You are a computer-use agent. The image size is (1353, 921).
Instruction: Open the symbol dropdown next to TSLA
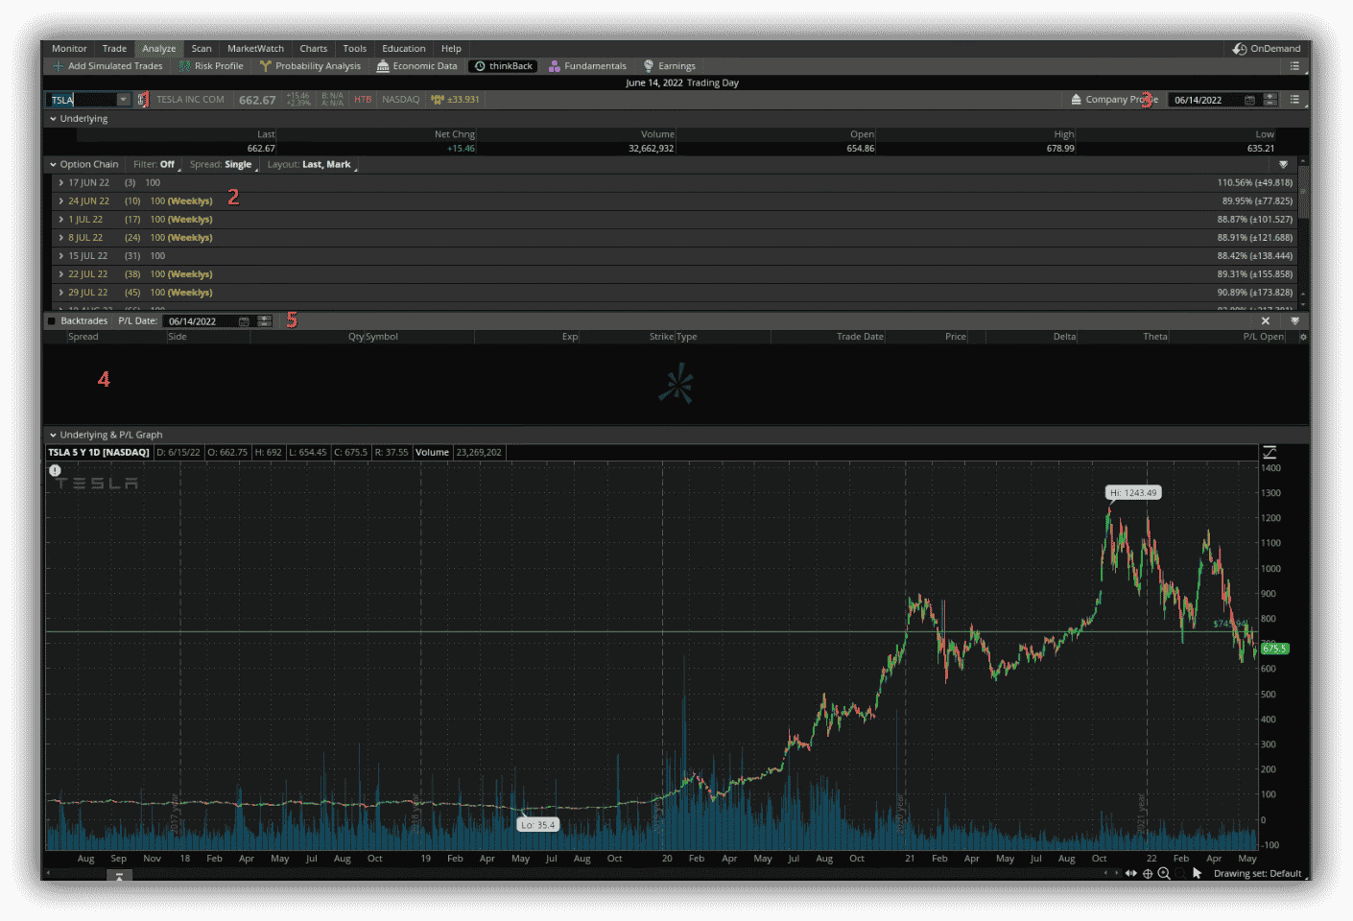tap(123, 100)
